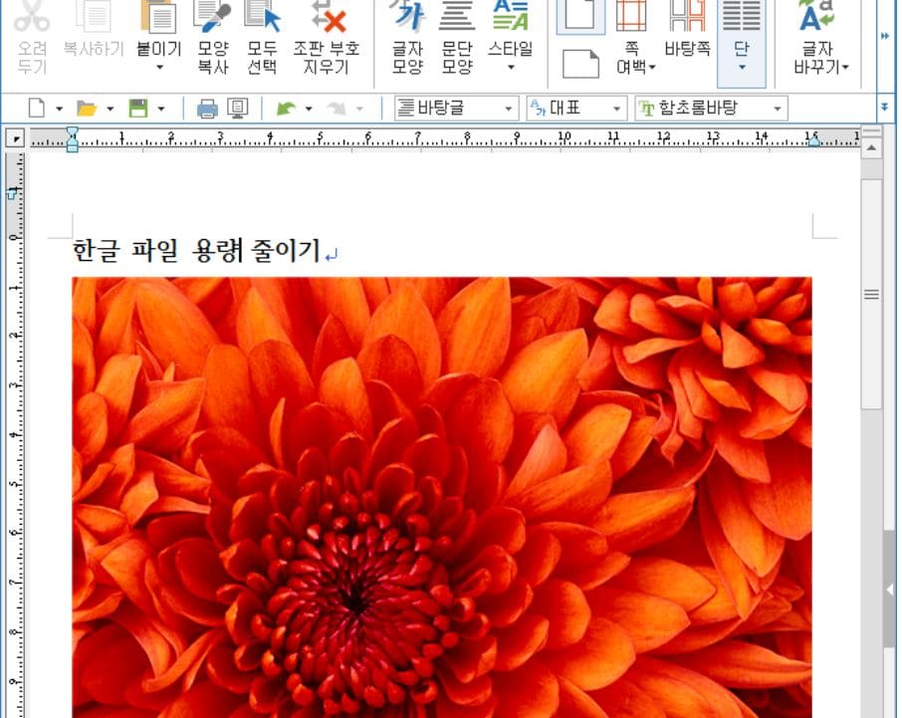
Task: Collapse the toolbar with the double-arrow button
Action: point(885,107)
